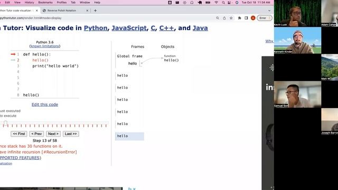Advance with the Next > button
Screen dimensions: 338x190
[53, 134]
